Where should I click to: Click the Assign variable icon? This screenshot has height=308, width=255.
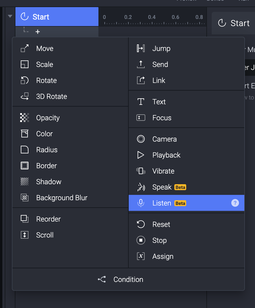pyautogui.click(x=141, y=256)
